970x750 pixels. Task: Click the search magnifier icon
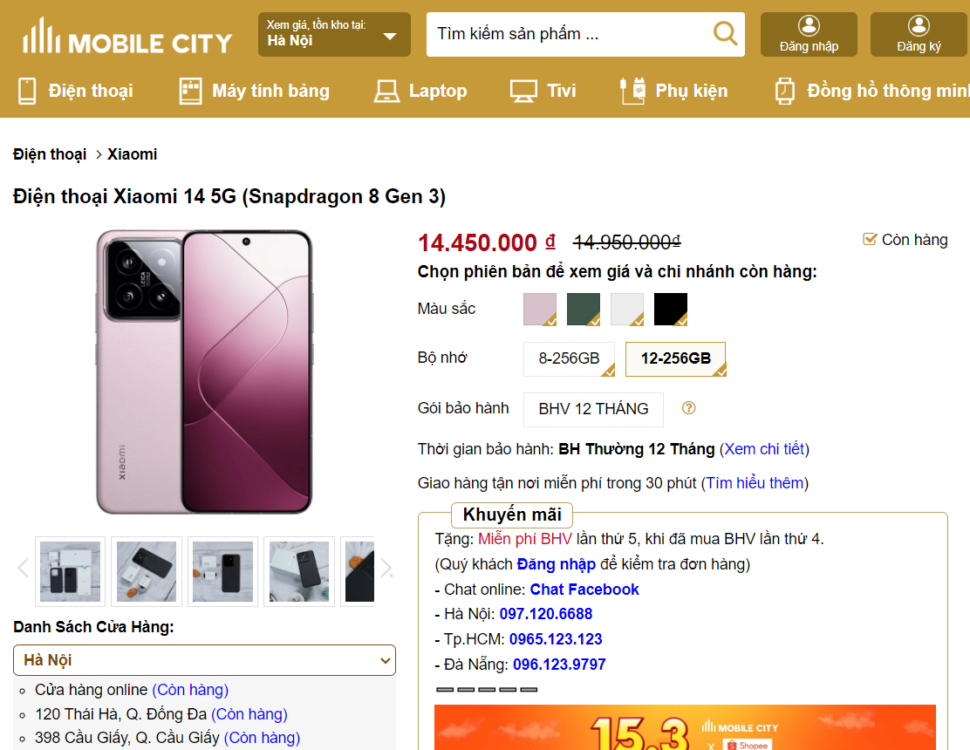(725, 34)
